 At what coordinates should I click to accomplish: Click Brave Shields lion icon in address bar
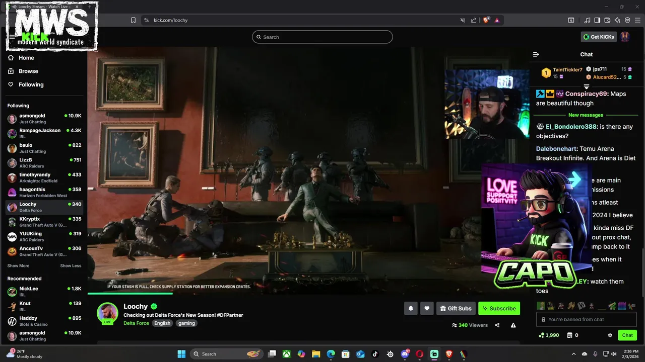click(x=486, y=20)
